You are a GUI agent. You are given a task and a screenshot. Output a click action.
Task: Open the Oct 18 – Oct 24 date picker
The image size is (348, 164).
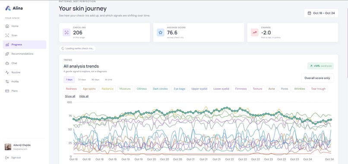click(321, 13)
